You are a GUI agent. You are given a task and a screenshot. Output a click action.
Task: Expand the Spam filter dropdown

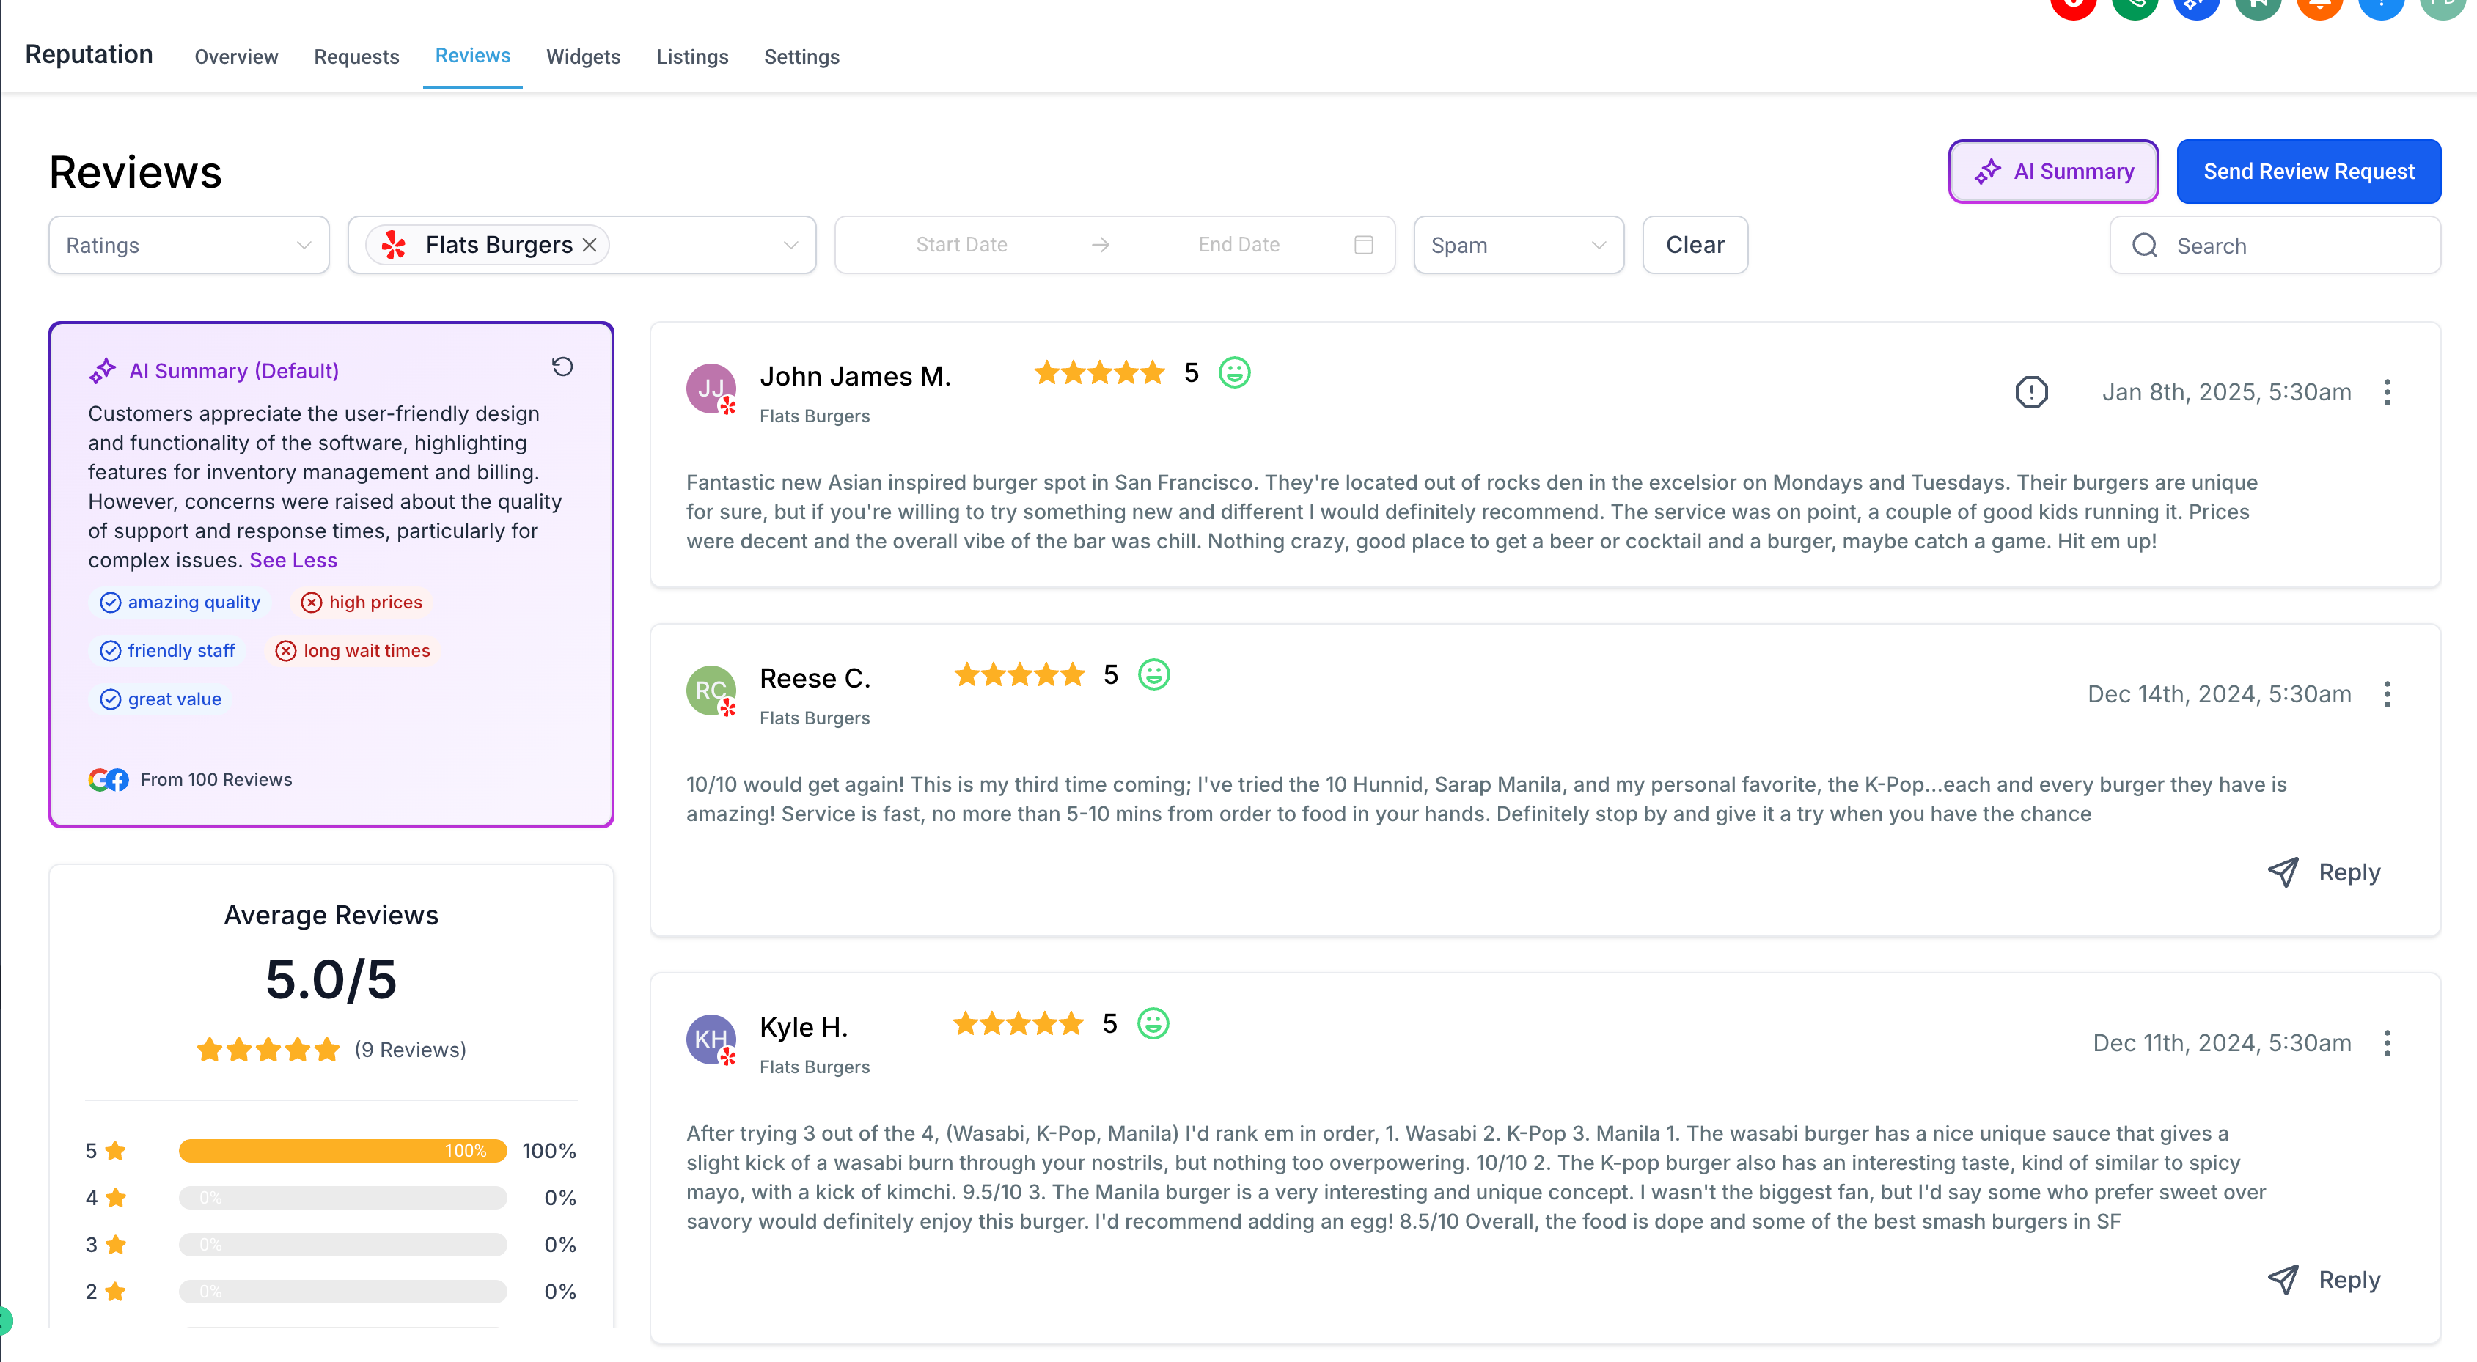[x=1517, y=245]
